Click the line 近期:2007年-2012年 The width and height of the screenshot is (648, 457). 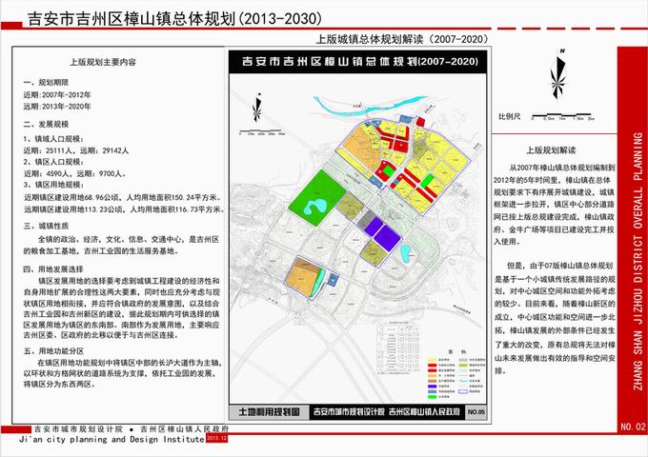57,94
